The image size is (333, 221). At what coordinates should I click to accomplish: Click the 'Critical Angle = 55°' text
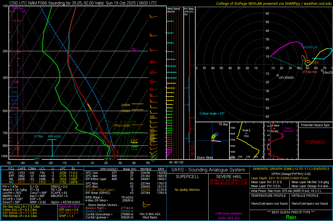point(212,113)
